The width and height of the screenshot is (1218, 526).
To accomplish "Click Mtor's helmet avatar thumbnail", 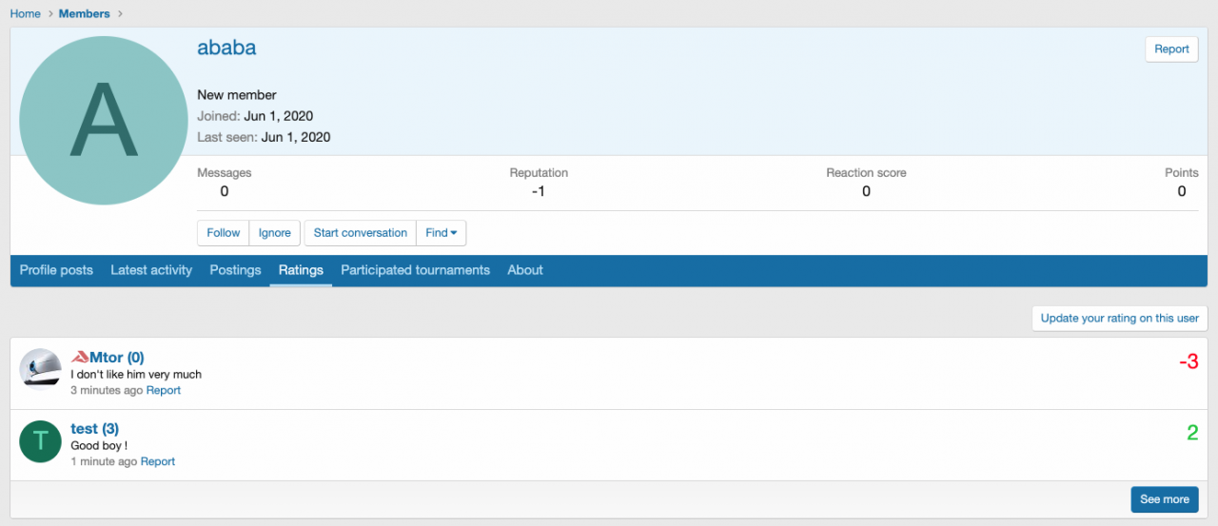I will click(40, 369).
